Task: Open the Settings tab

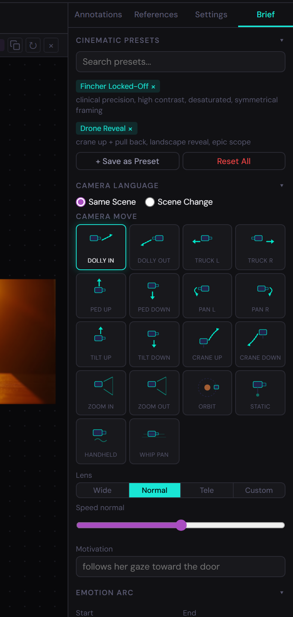Action: click(x=211, y=15)
